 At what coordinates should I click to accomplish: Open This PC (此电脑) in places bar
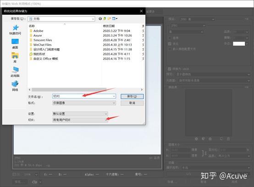15,70
